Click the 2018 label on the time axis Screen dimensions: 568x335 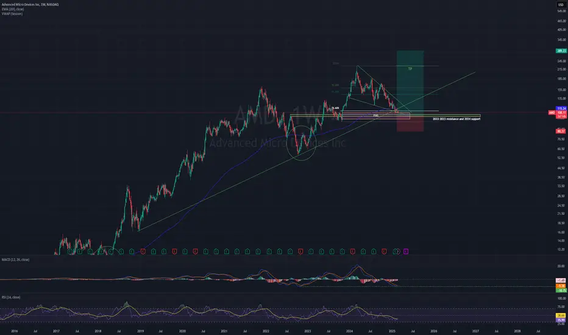[98, 331]
